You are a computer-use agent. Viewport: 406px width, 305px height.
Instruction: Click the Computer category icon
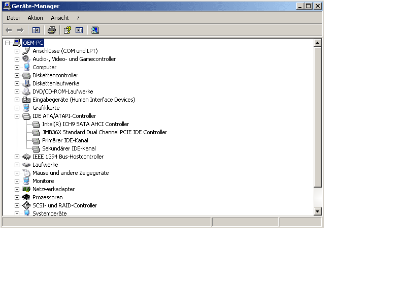[26, 67]
